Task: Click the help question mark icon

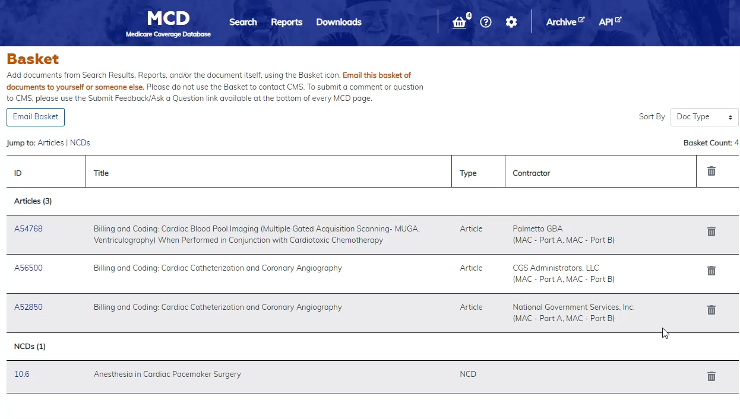Action: point(486,22)
